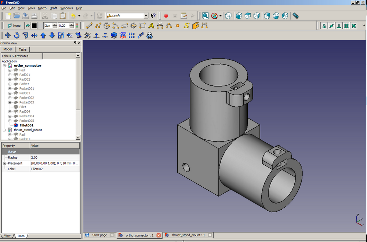
Task: Switch to the Tasks tab
Action: click(x=22, y=49)
